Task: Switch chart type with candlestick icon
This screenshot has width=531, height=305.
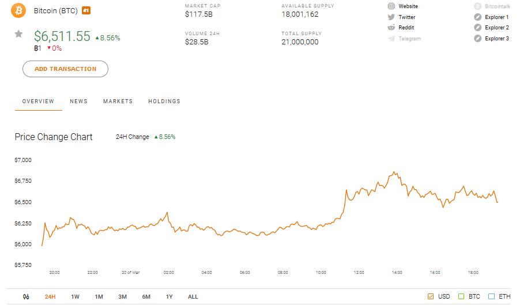Action: (x=26, y=297)
